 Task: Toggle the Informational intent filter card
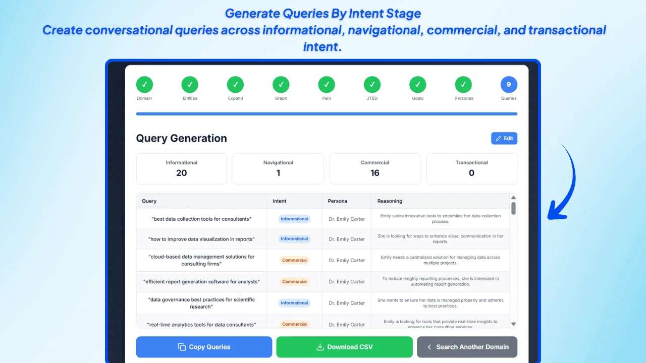pyautogui.click(x=181, y=168)
